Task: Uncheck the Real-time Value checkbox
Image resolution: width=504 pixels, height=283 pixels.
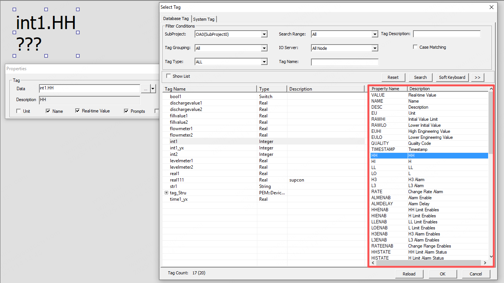Action: tap(77, 111)
